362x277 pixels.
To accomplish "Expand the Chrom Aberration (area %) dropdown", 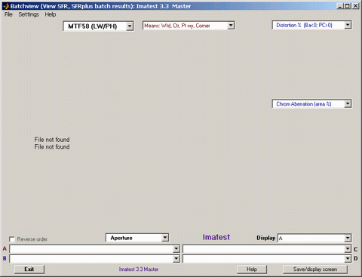I will click(311, 103).
